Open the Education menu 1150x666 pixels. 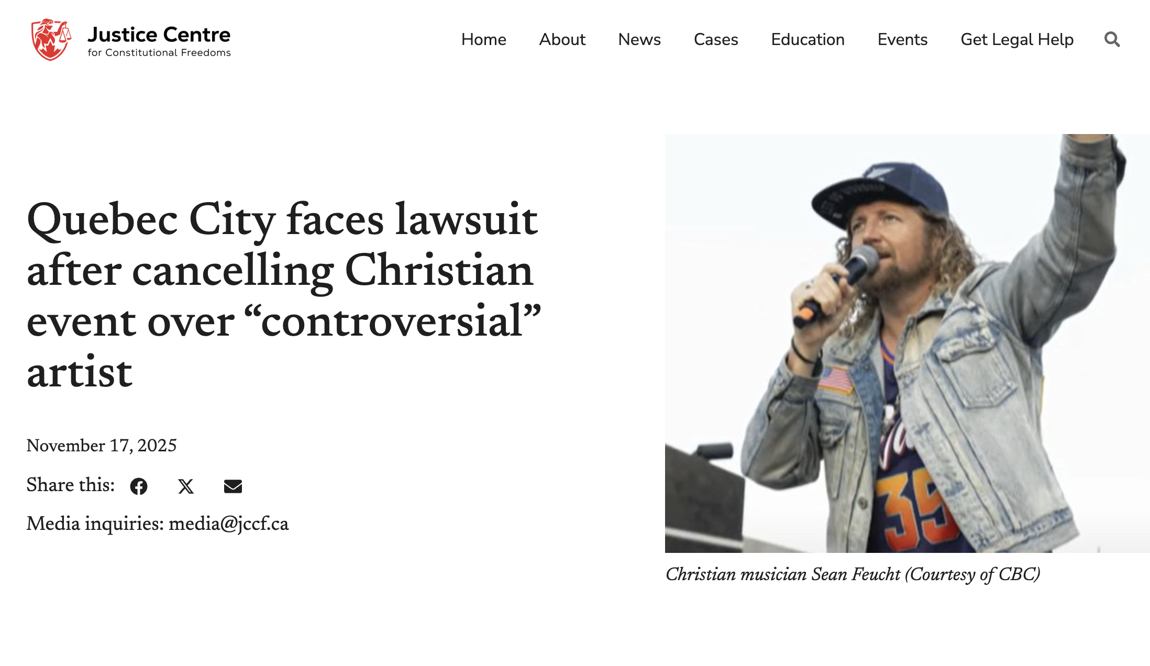point(808,39)
